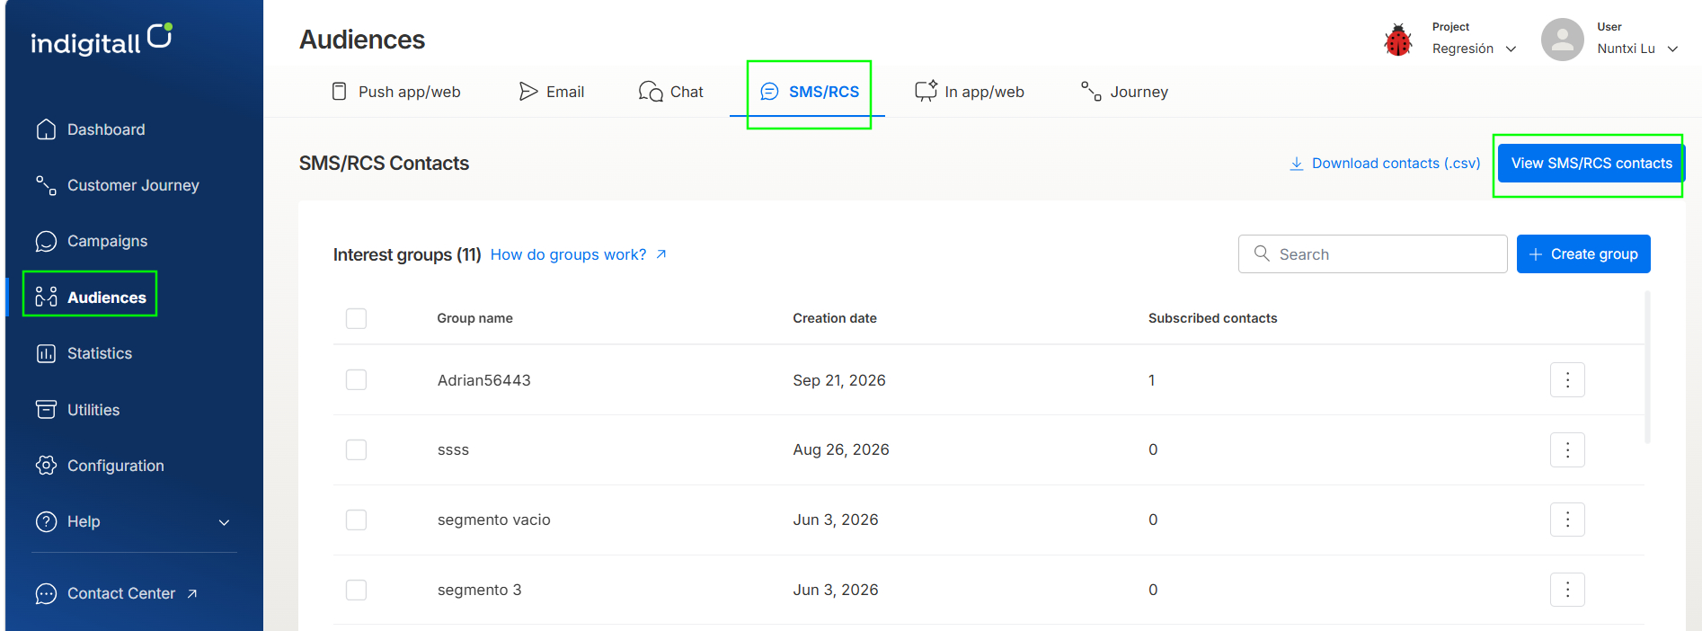Check the box for group ssss
This screenshot has width=1702, height=631.
click(x=356, y=449)
